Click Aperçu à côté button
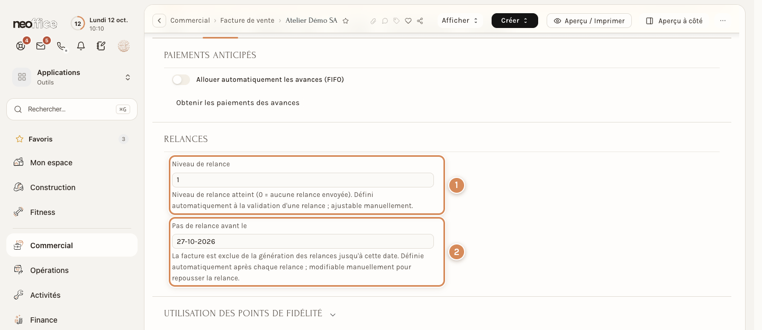 click(x=675, y=21)
